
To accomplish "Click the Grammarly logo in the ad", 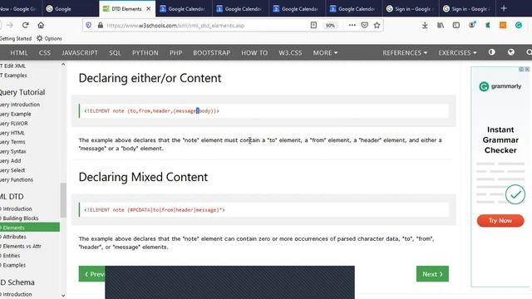I will (x=500, y=86).
